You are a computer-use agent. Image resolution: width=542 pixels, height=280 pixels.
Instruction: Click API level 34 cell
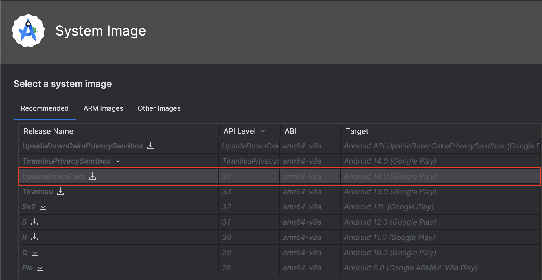coord(249,176)
